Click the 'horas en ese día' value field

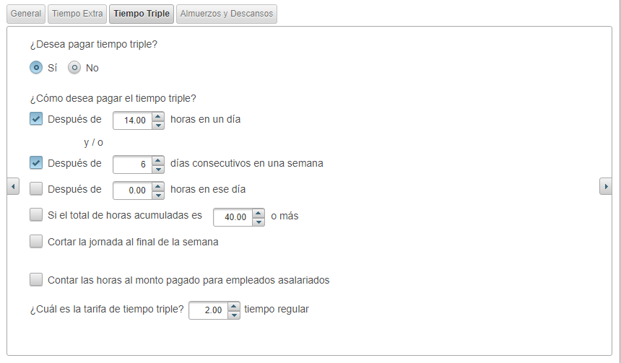[132, 191]
